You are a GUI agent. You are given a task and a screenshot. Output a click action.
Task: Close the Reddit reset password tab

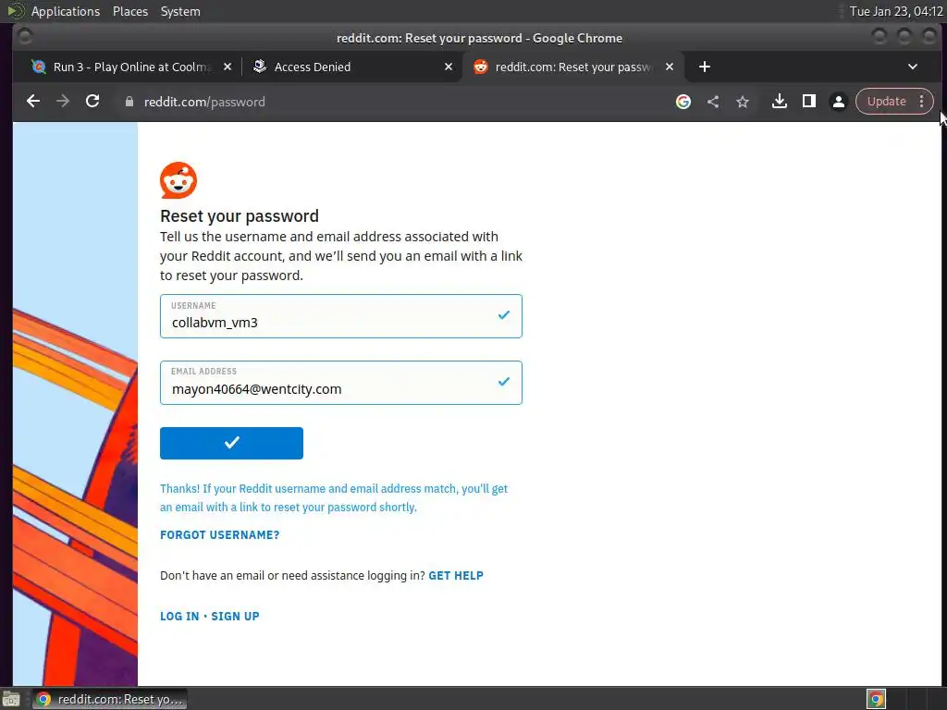(670, 67)
